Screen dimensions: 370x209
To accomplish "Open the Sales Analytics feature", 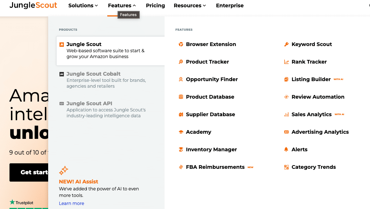I will click(x=312, y=114).
